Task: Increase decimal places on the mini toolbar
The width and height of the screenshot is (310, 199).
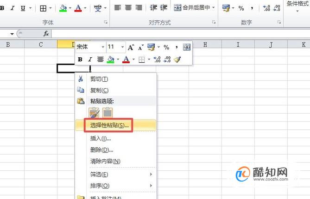Action: (157, 59)
